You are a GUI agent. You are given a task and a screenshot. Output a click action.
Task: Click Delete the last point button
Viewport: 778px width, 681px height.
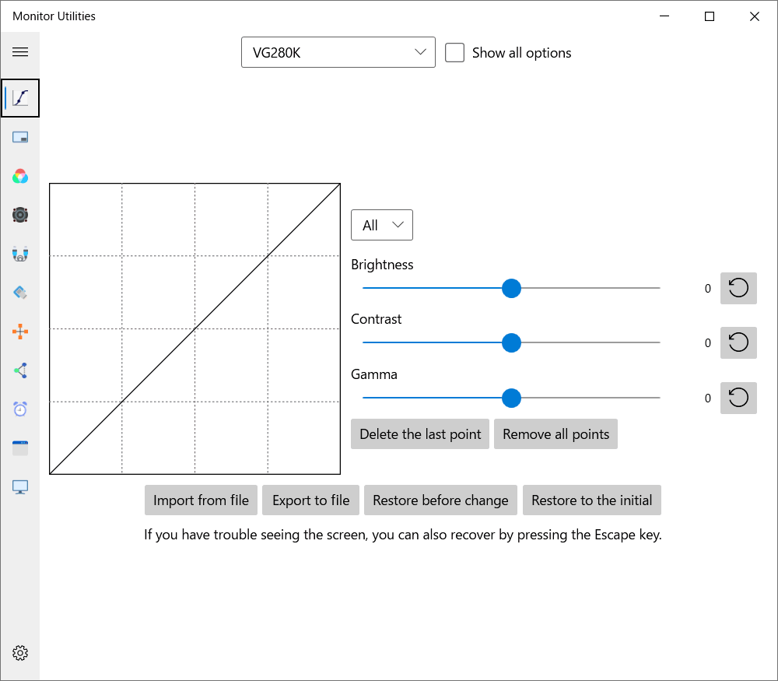point(420,434)
